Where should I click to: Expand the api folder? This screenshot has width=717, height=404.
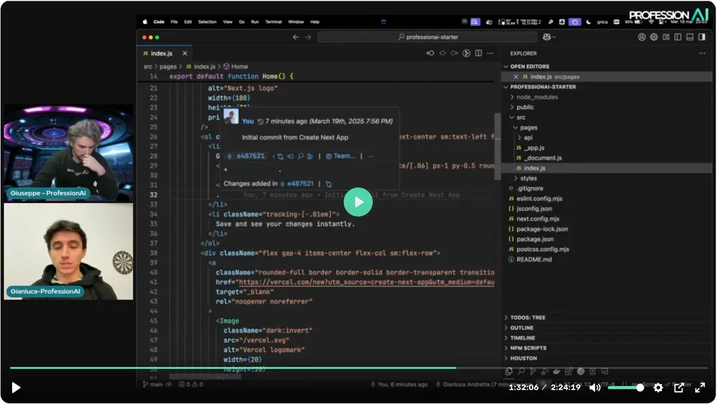click(528, 138)
